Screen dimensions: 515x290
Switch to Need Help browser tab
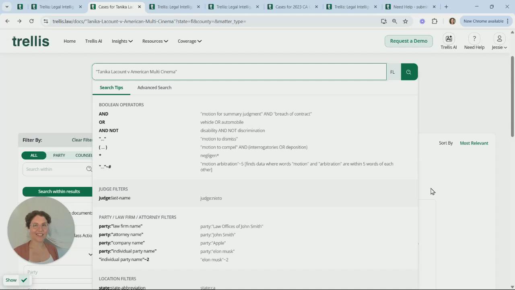point(411,7)
